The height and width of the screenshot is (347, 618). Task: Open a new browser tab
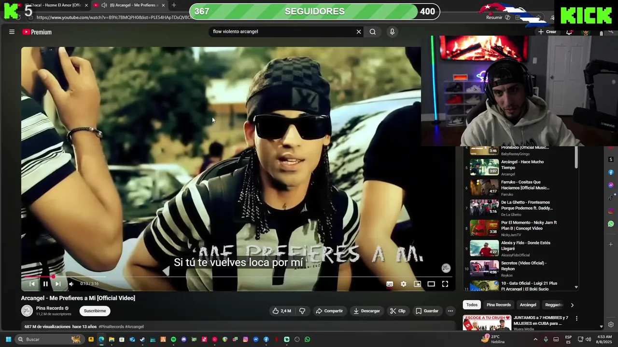[x=174, y=5]
